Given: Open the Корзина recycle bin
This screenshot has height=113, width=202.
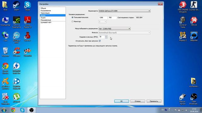Looking at the screenshot, I should click(5, 52).
